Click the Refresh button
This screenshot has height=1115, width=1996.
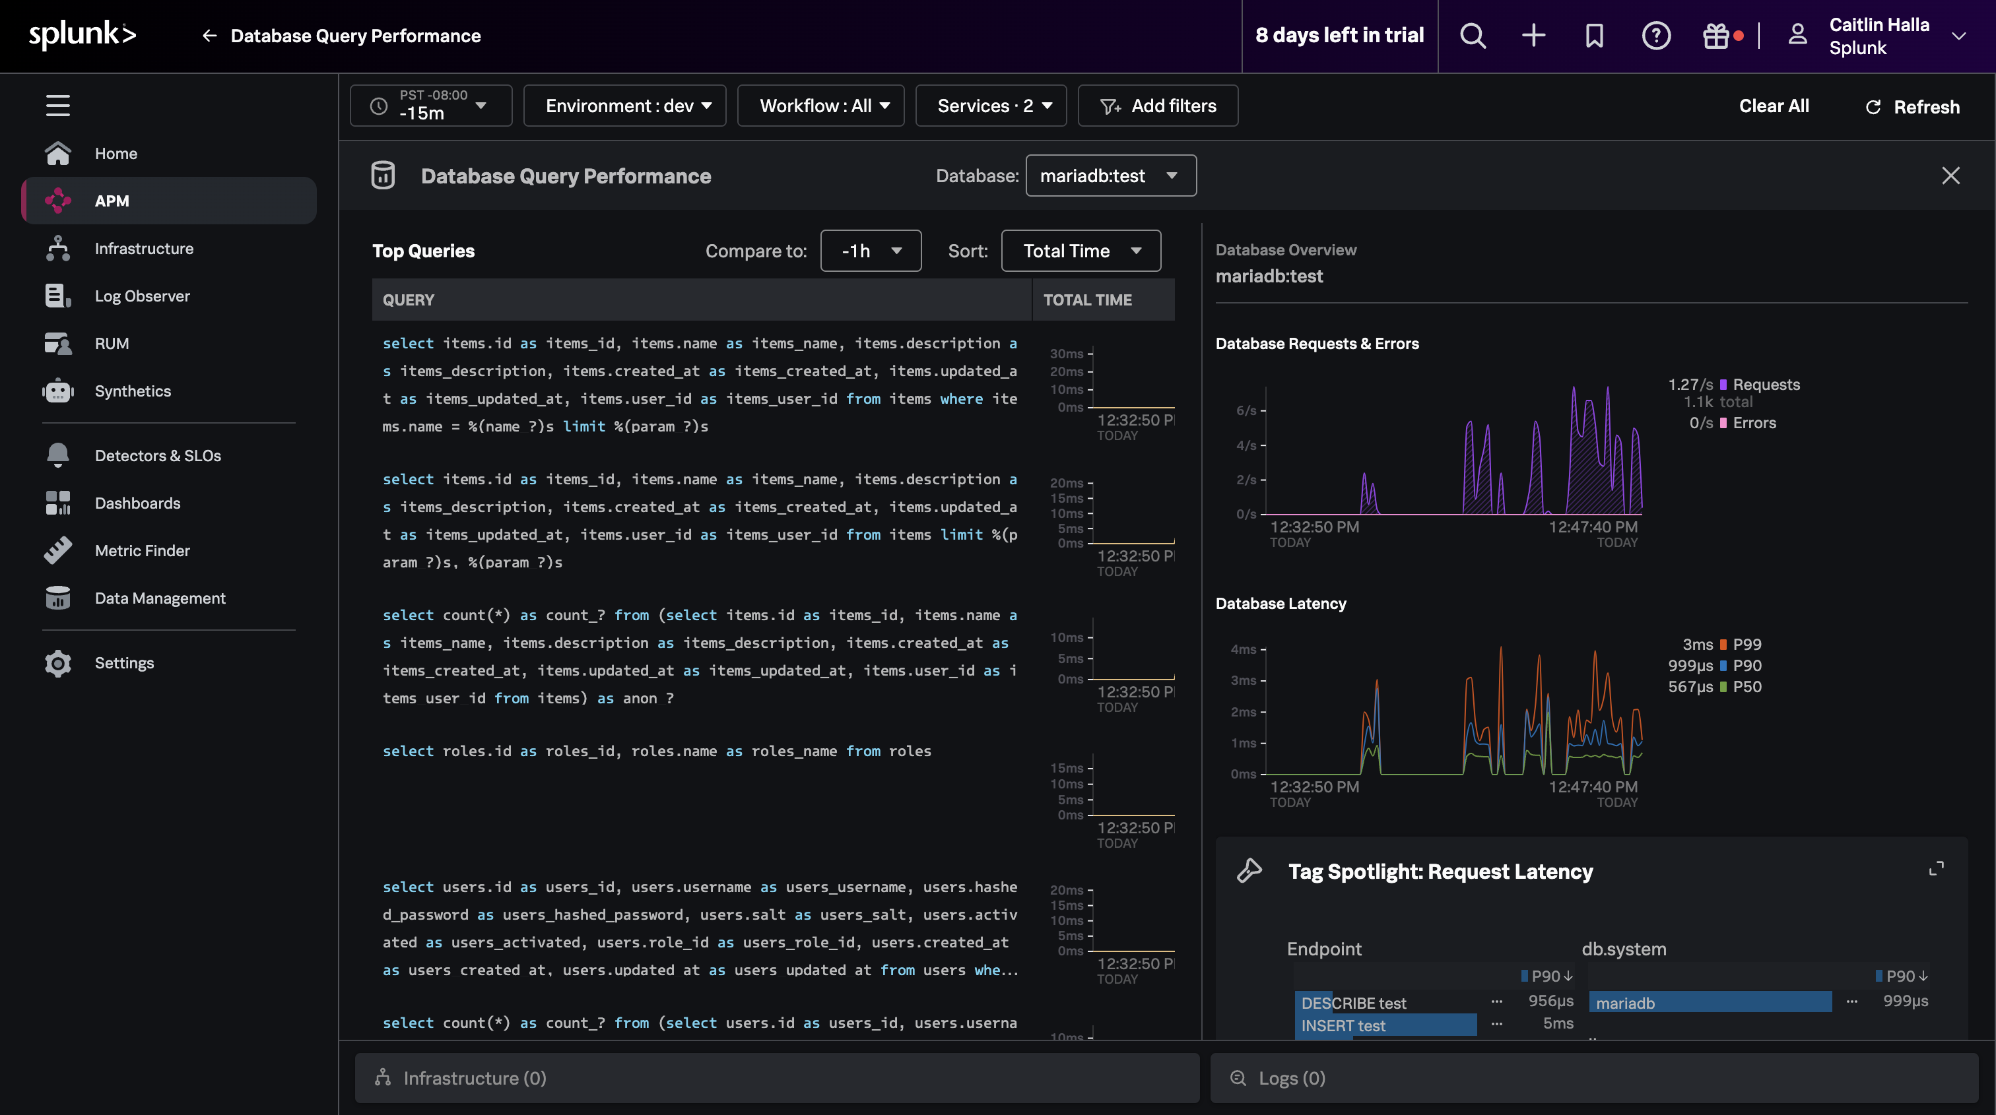(1912, 107)
